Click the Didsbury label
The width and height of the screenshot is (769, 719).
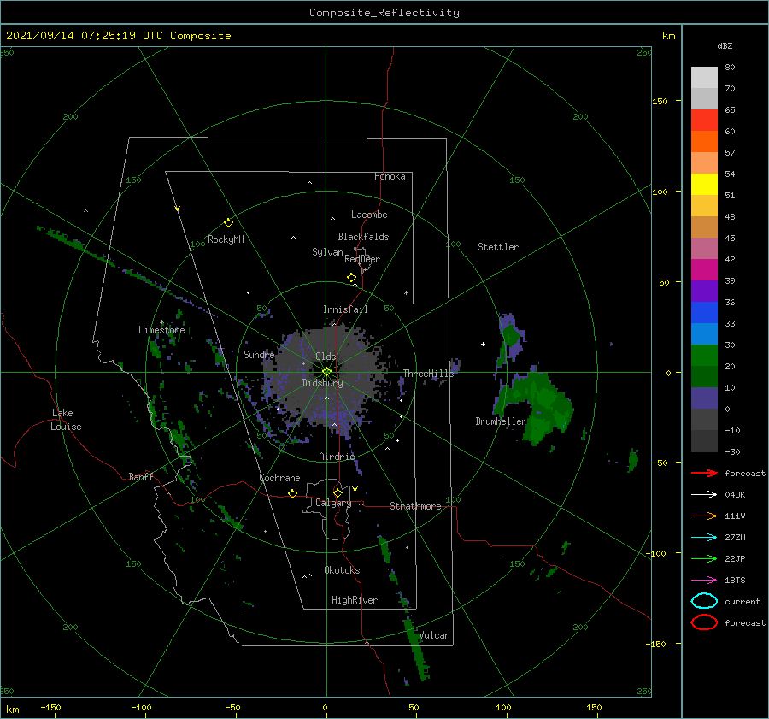322,383
